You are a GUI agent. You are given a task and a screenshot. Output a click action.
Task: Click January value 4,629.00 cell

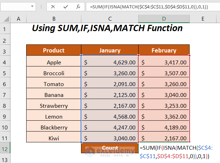(x=110, y=63)
